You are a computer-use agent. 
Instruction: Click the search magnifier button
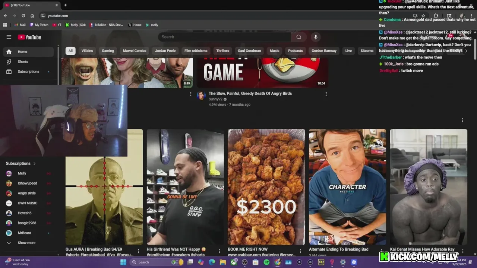pos(298,37)
